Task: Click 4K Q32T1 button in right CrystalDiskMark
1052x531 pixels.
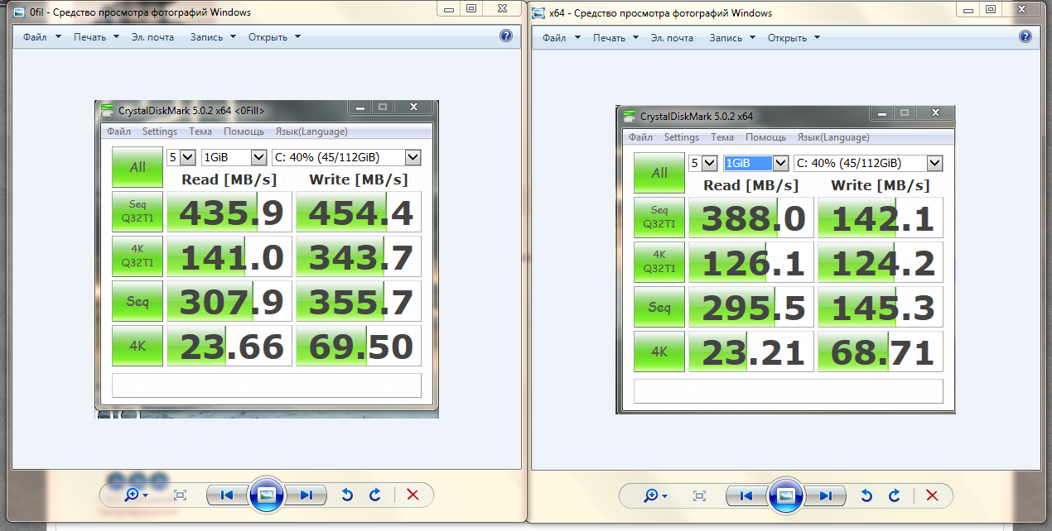Action: point(659,262)
